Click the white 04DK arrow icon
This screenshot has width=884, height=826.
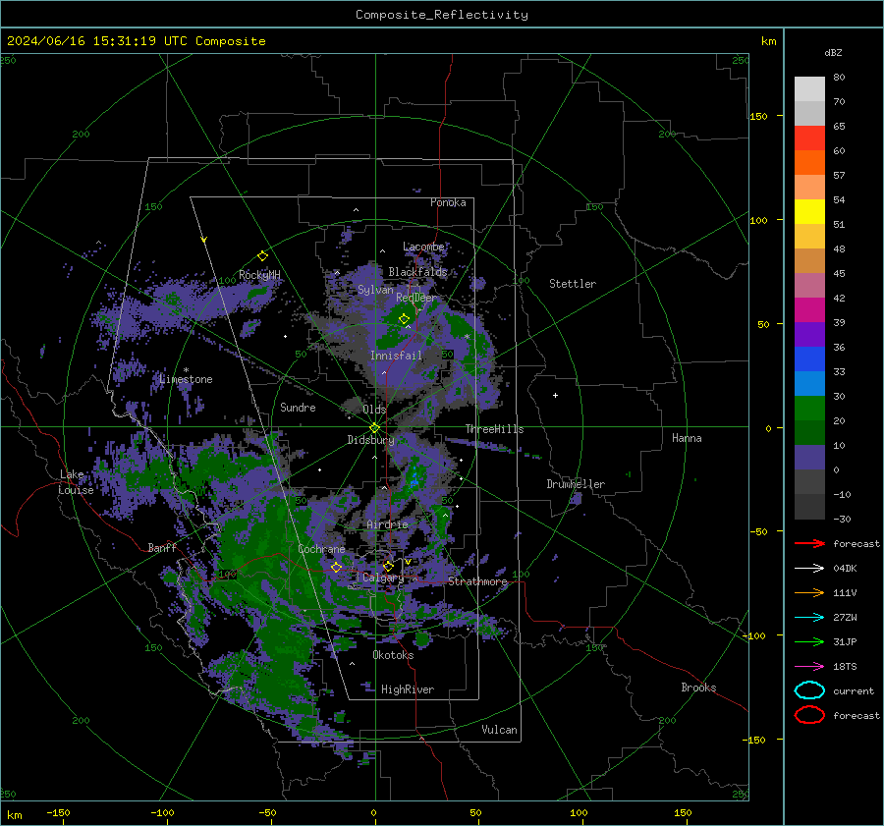(x=809, y=568)
